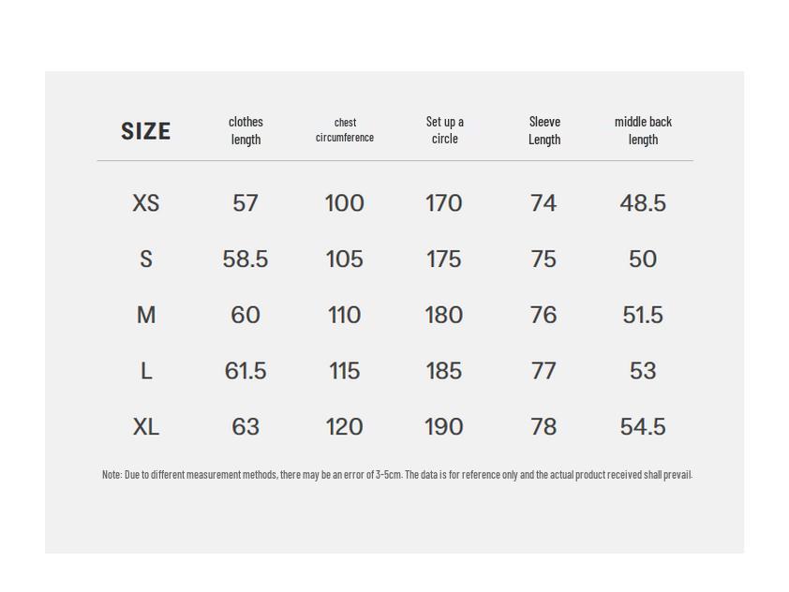The height and width of the screenshot is (592, 789).
Task: Click the SIZE column header
Action: pos(145,131)
